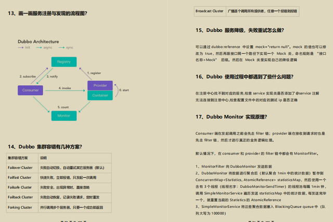333x222 pixels.
Task: Click the '说明' table header cell
Action: click(x=75, y=158)
